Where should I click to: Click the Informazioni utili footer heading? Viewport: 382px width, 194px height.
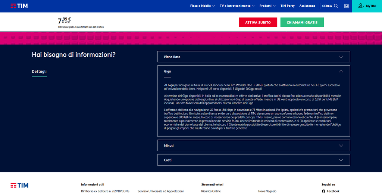tap(93, 185)
